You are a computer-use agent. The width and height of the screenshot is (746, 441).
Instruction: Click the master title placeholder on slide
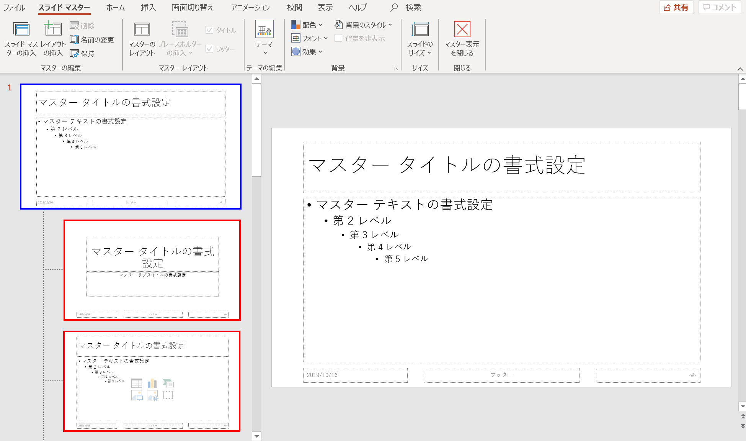point(501,167)
